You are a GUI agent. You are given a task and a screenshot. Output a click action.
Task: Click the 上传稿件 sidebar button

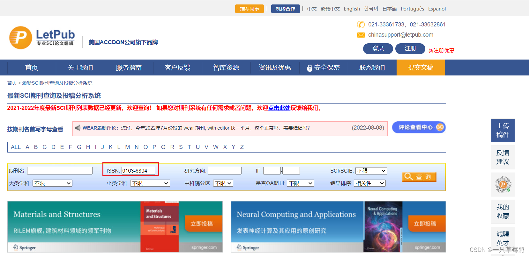(503, 130)
